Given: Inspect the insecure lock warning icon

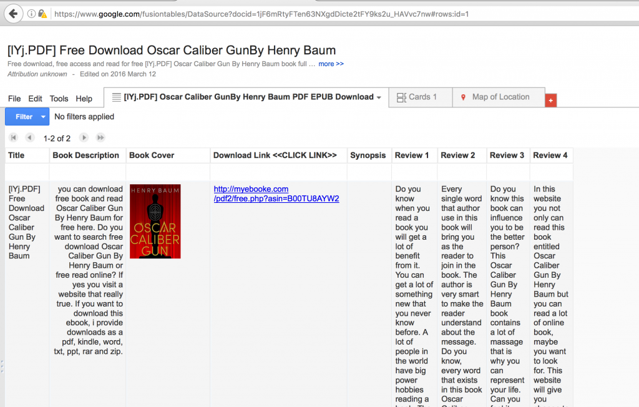Looking at the screenshot, I should pyautogui.click(x=42, y=14).
